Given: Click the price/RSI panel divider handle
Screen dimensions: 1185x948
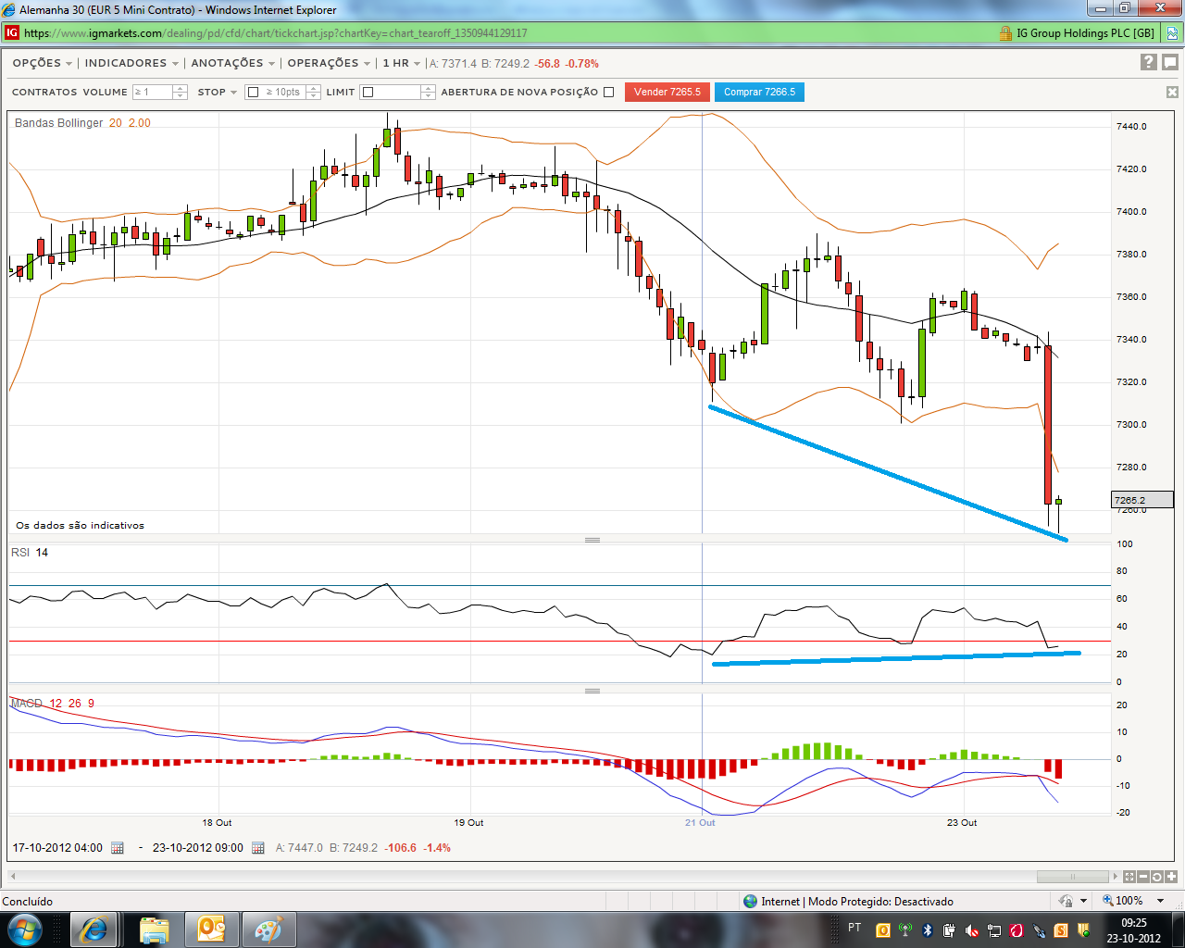Looking at the screenshot, I should point(592,540).
